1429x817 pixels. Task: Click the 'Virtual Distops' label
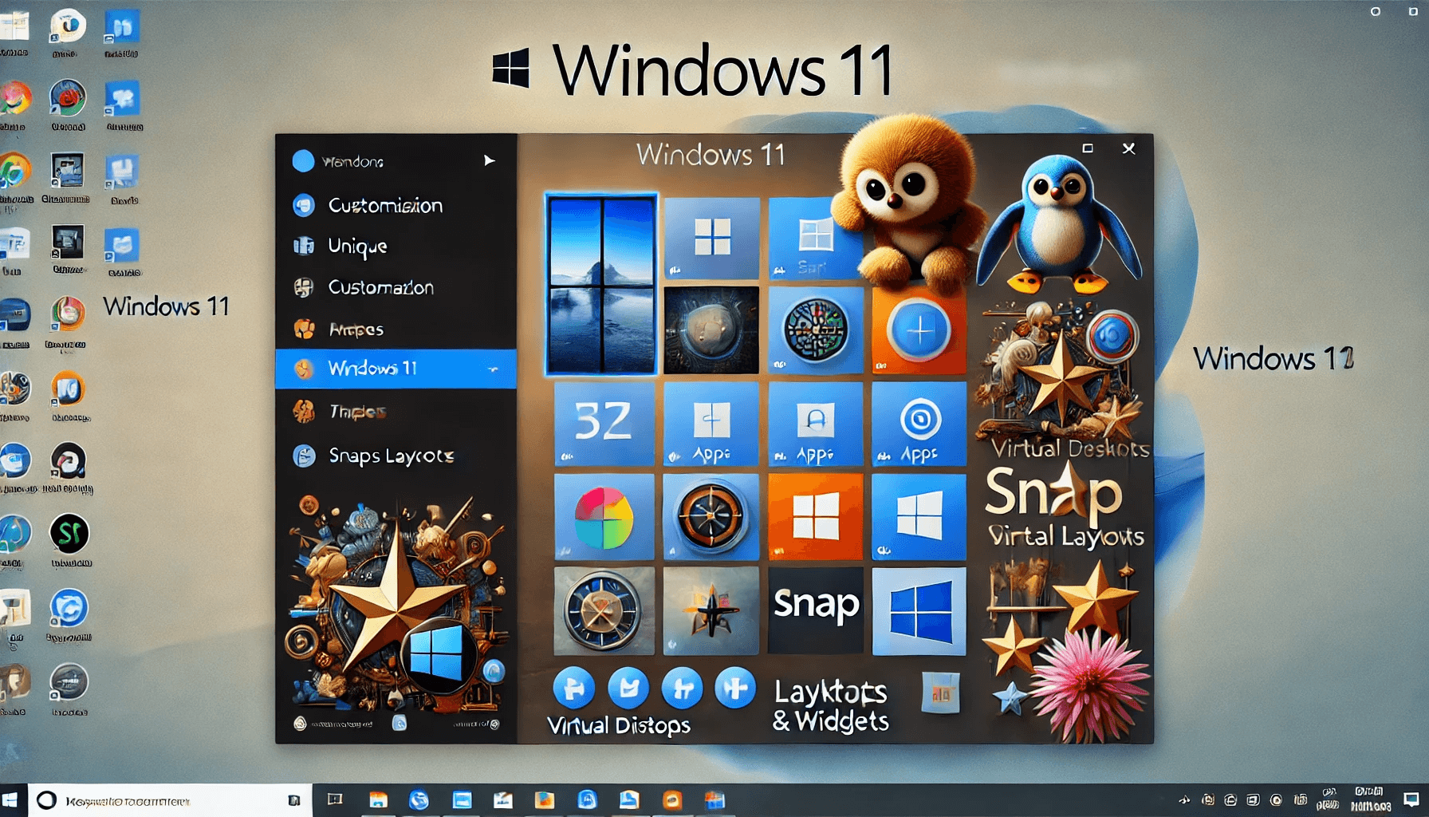coord(619,725)
